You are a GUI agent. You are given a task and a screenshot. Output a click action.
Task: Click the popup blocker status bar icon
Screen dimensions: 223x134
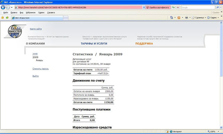tap(167, 131)
